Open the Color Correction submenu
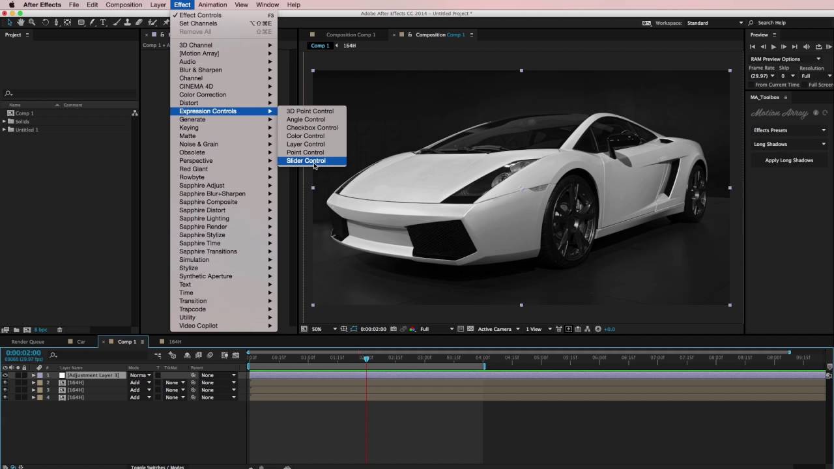Viewport: 834px width, 469px height. 223,94
